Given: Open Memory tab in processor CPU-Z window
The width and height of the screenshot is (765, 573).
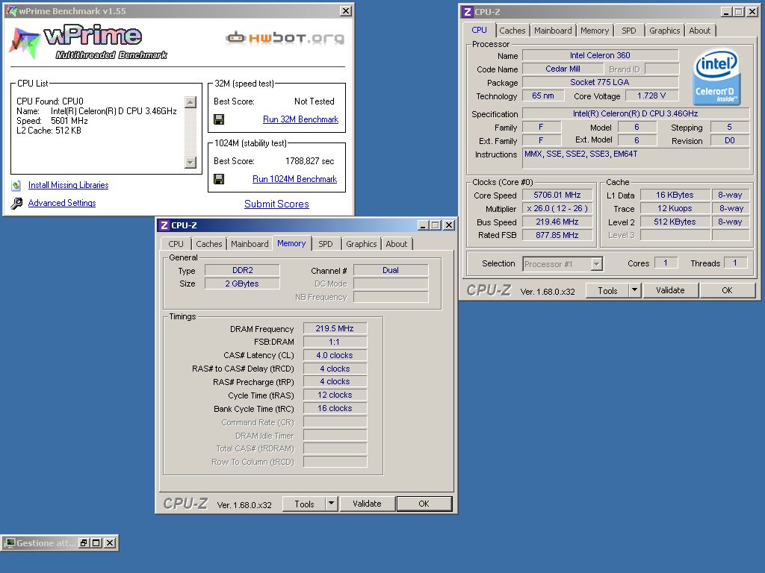Looking at the screenshot, I should [x=594, y=30].
